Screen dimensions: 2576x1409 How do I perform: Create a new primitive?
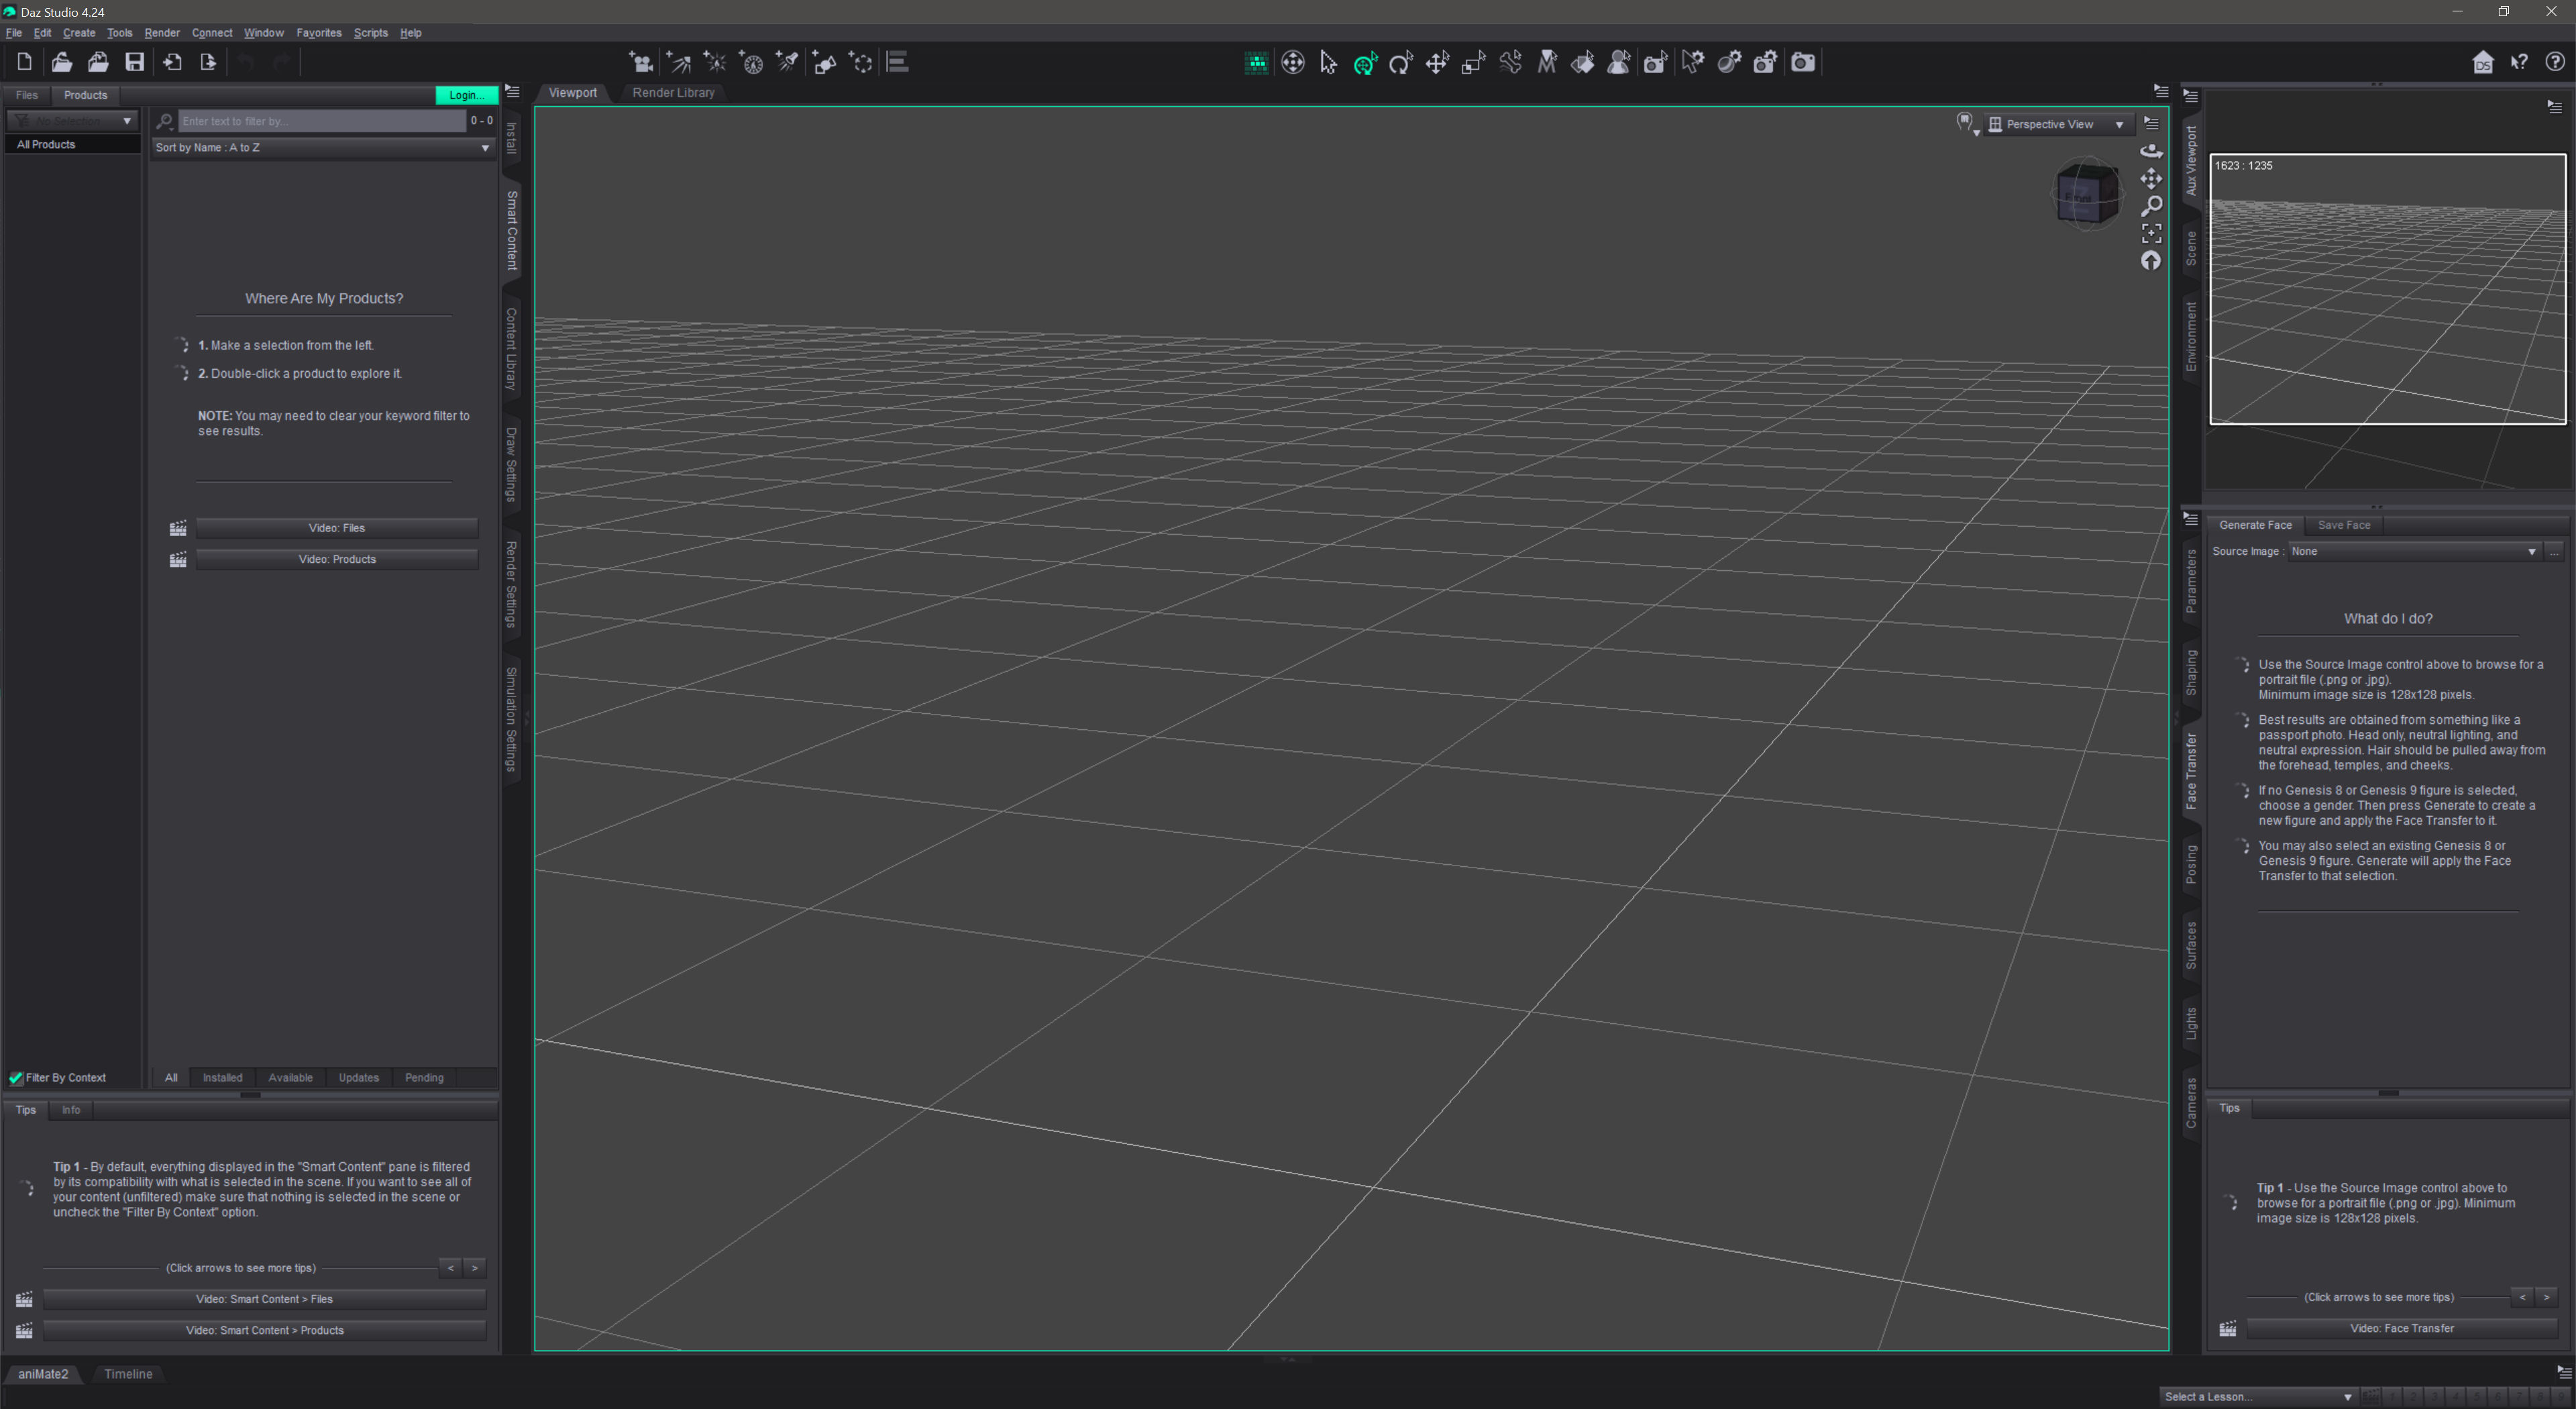(824, 62)
